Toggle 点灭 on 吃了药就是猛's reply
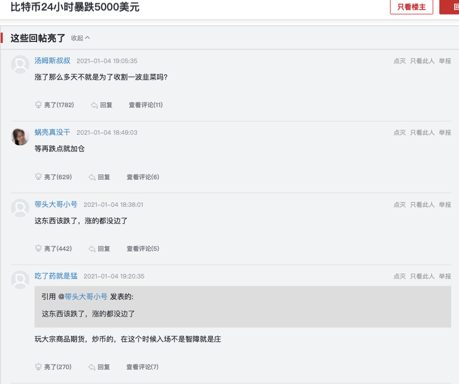The image size is (459, 384). pyautogui.click(x=399, y=276)
